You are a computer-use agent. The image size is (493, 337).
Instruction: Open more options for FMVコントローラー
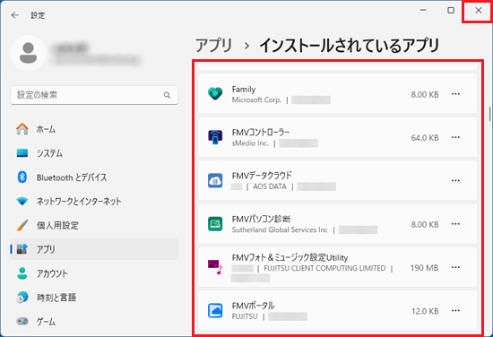click(x=455, y=137)
